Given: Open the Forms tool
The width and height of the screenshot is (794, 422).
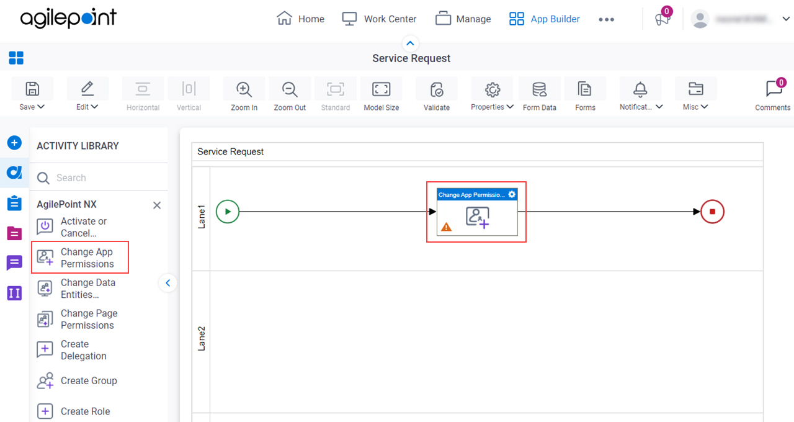Looking at the screenshot, I should click(x=585, y=94).
